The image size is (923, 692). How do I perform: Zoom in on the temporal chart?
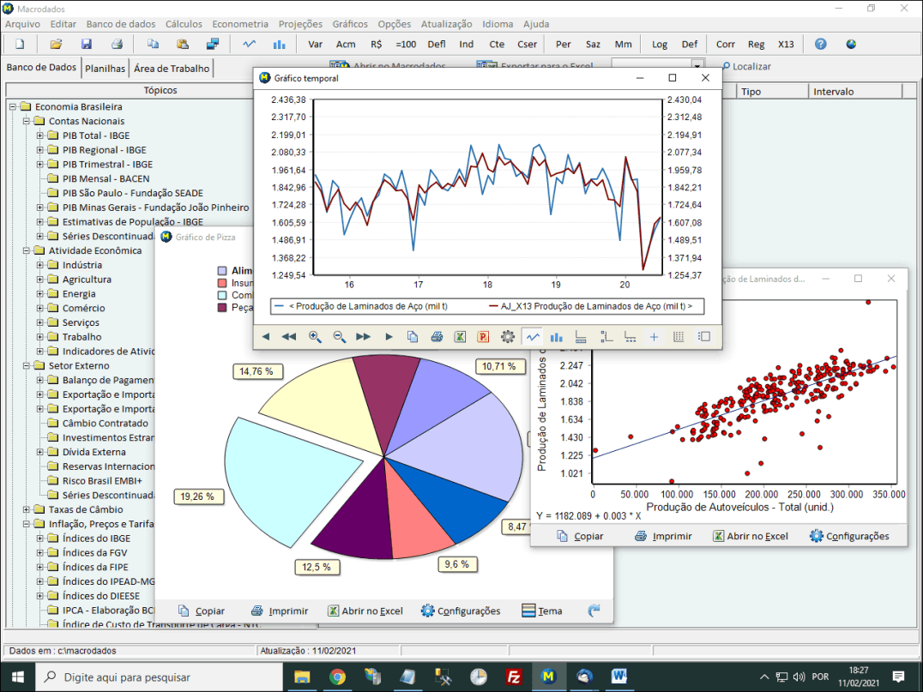(315, 337)
